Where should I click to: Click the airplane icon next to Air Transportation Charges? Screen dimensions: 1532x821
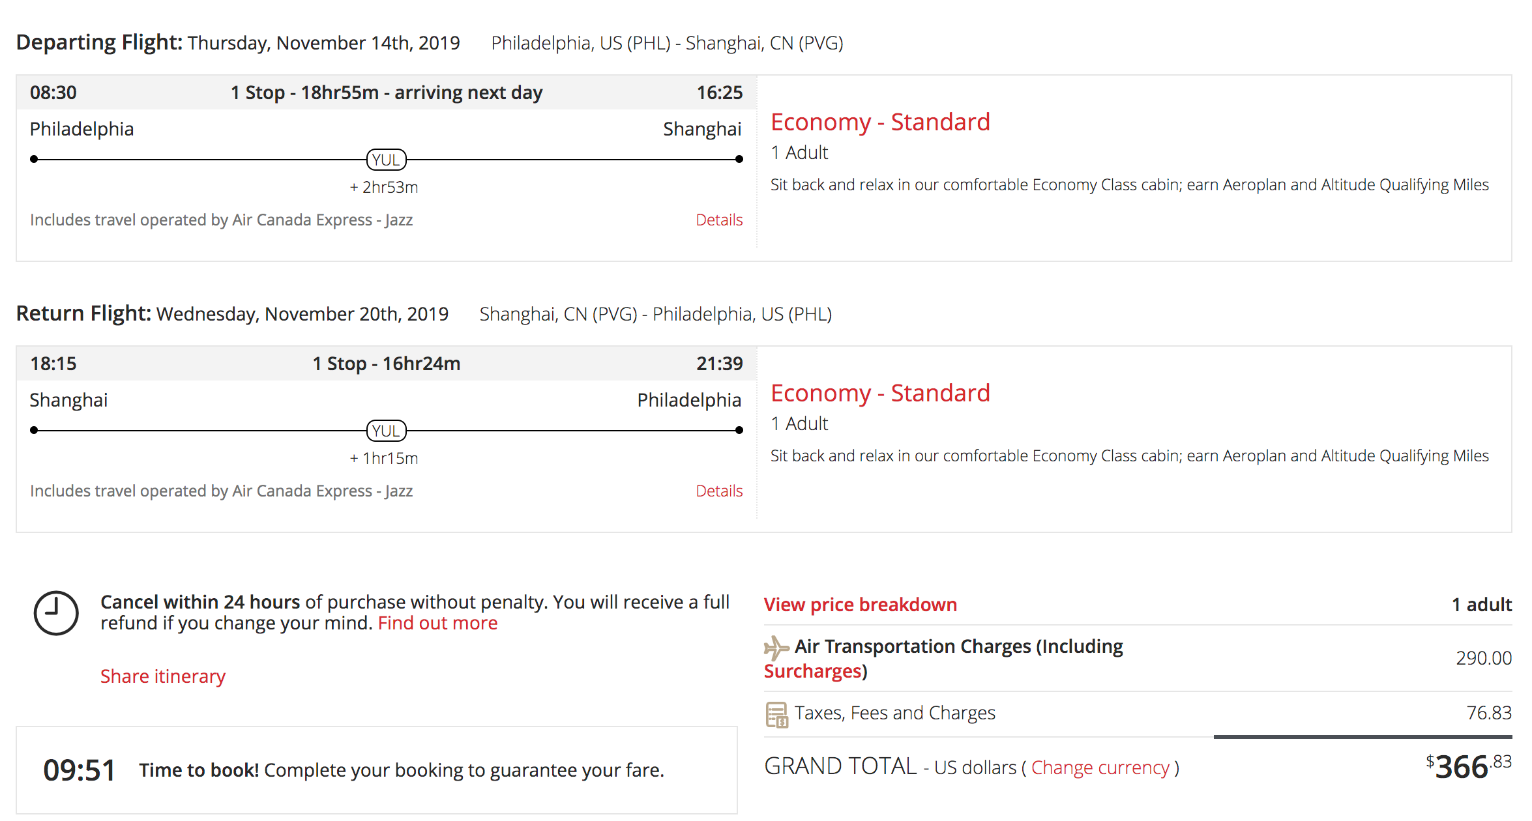(776, 648)
